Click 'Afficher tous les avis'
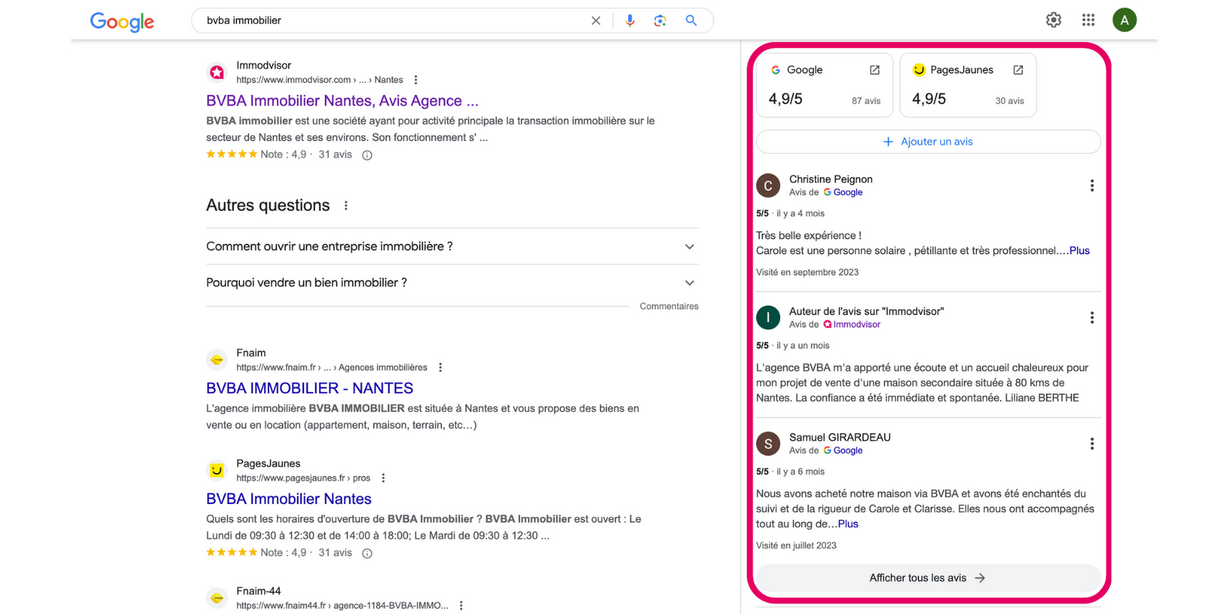Screen dimensions: 1229x614 click(927, 577)
